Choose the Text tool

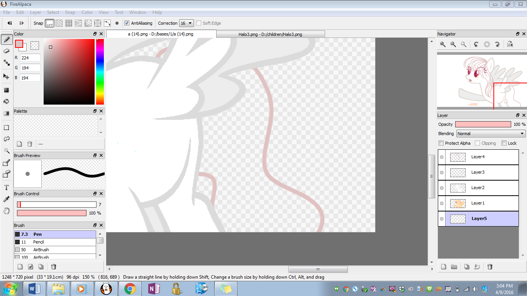(7, 188)
